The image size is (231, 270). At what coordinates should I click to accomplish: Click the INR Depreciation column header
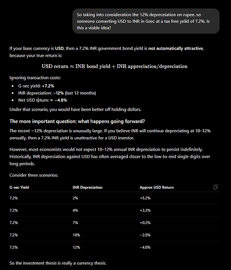pyautogui.click(x=87, y=187)
